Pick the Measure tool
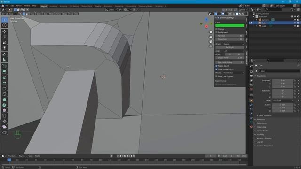The image size is (301, 169). click(x=4, y=60)
